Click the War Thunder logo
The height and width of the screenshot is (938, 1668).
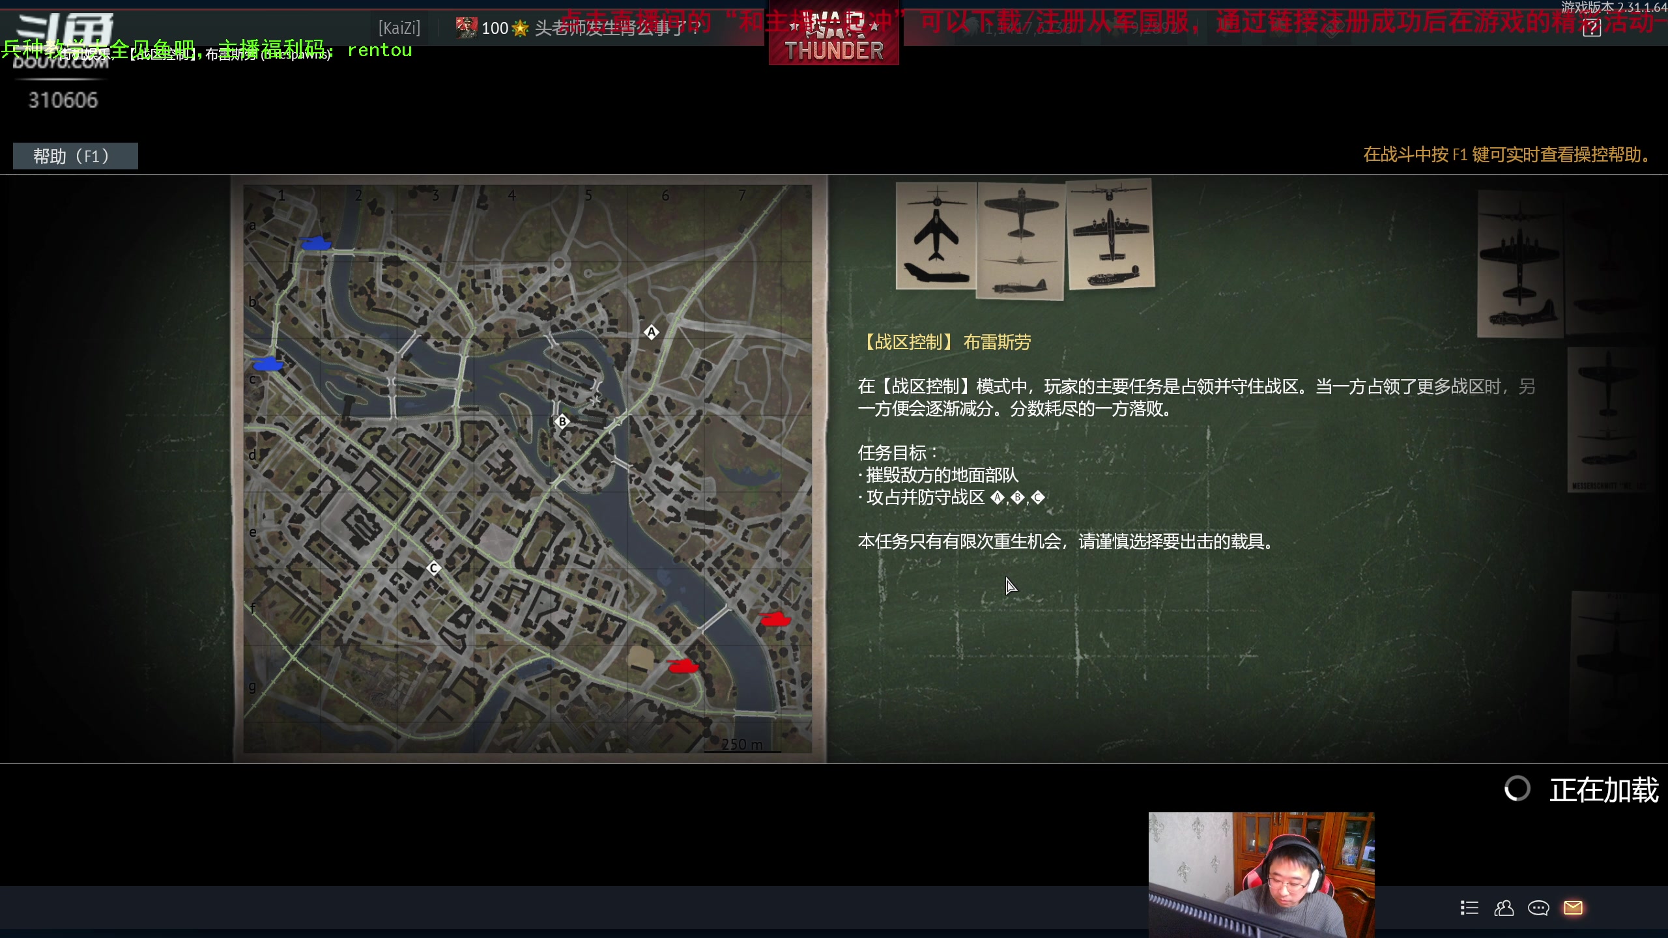click(x=834, y=34)
